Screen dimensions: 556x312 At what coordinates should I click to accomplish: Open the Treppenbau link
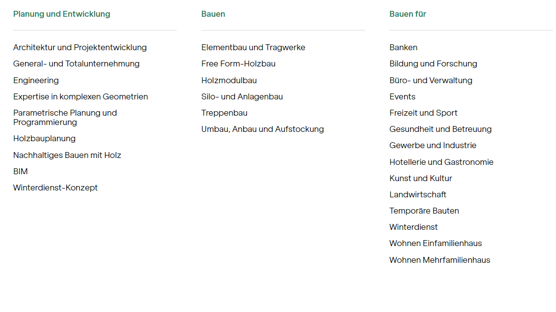point(224,113)
